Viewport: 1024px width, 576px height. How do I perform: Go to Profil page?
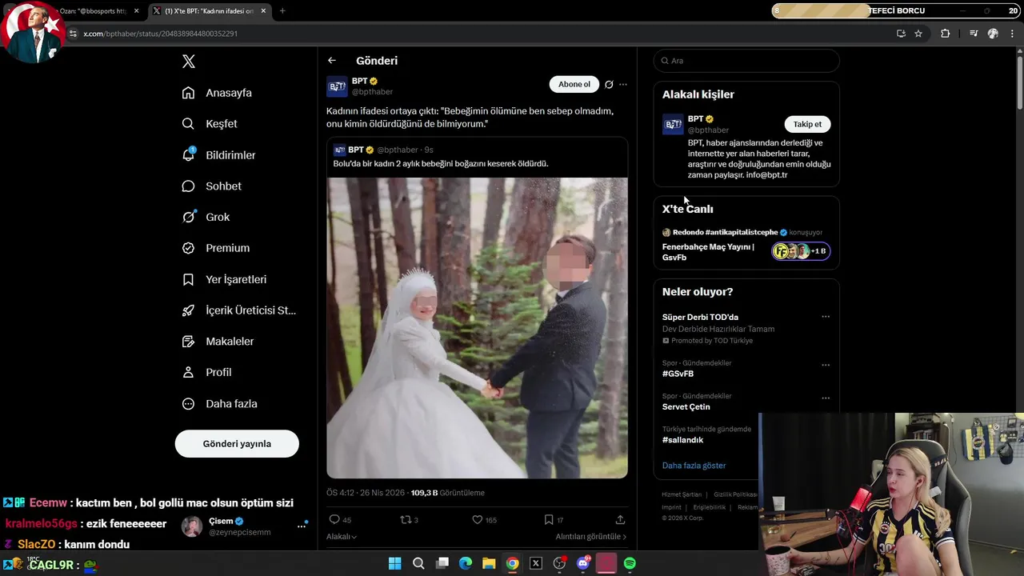click(206, 372)
